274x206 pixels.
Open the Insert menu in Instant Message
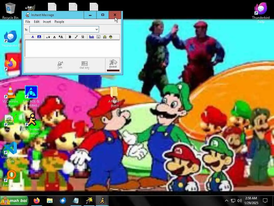[x=47, y=22]
